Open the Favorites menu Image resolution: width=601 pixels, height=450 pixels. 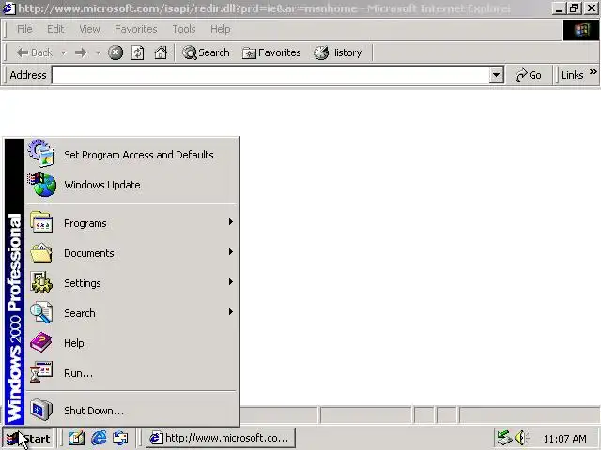[x=135, y=29]
